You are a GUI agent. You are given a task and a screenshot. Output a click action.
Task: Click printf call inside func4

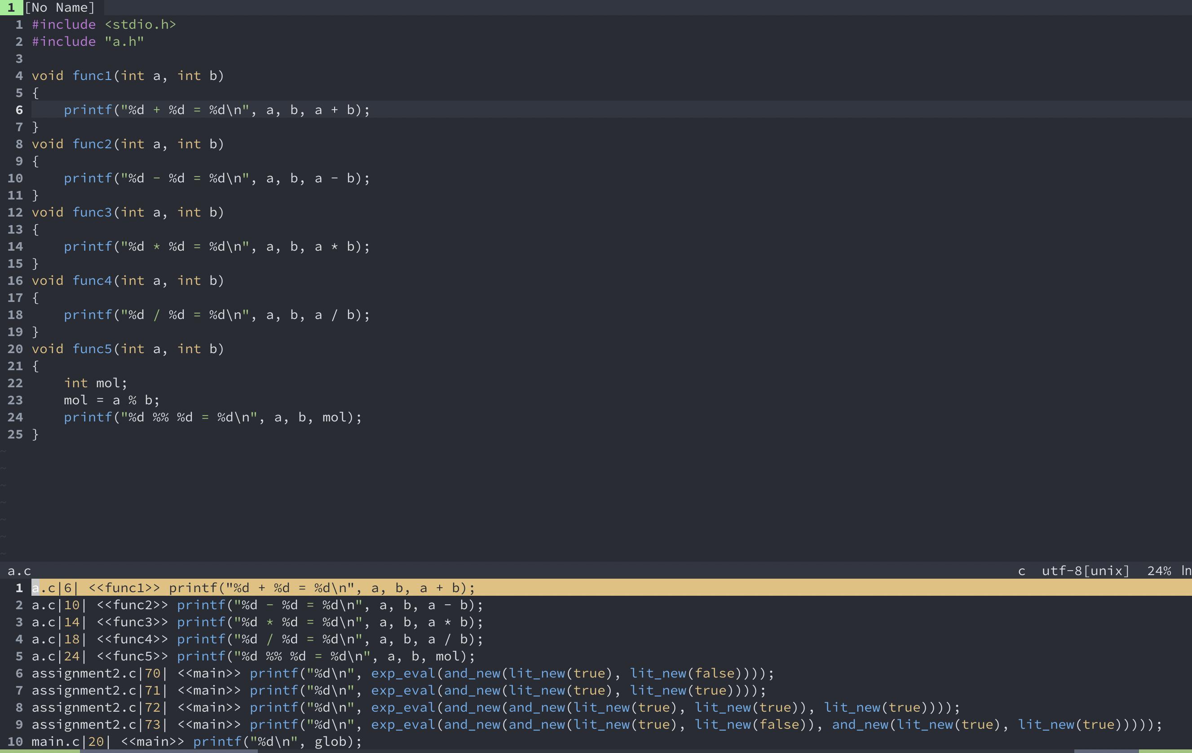[88, 315]
